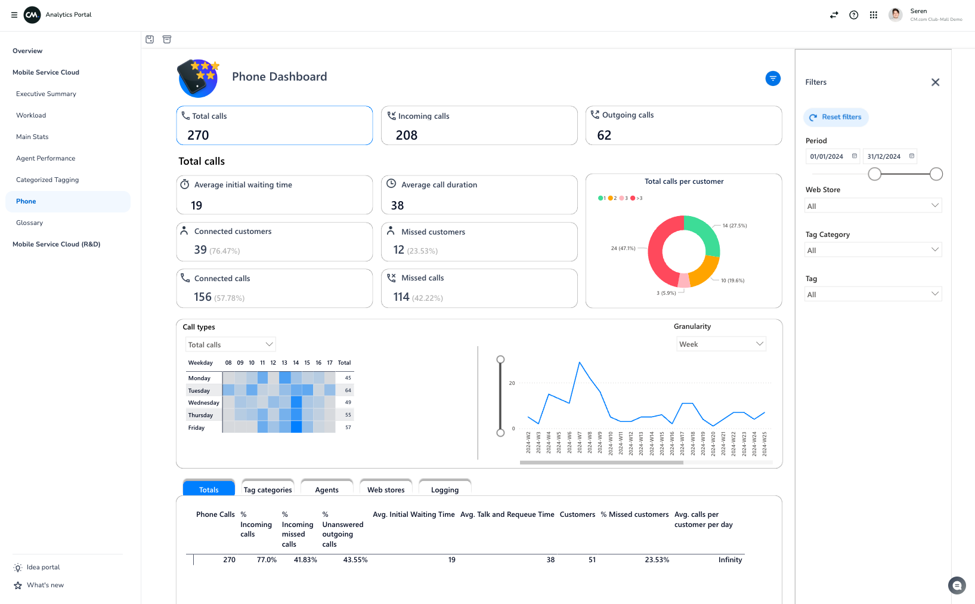
Task: Open the Idea portal link
Action: tap(43, 567)
